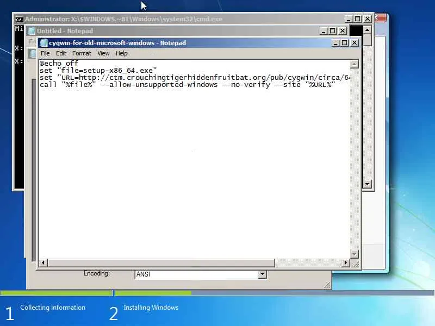Close the Windows setup dialog behind cmd

[380, 18]
